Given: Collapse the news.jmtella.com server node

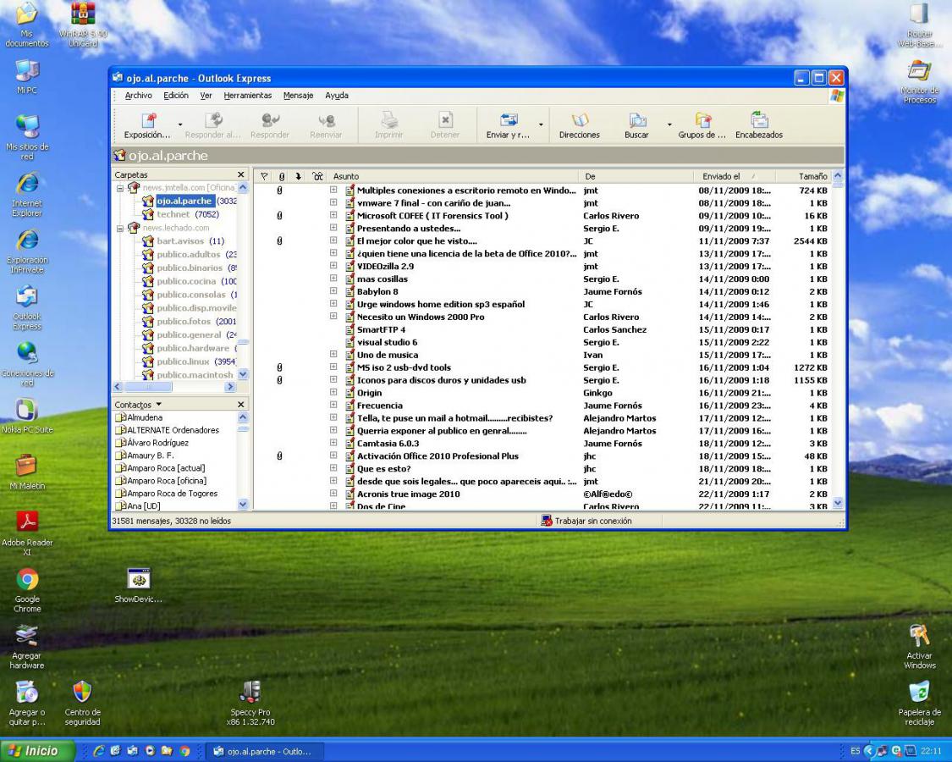Looking at the screenshot, I should (x=120, y=188).
